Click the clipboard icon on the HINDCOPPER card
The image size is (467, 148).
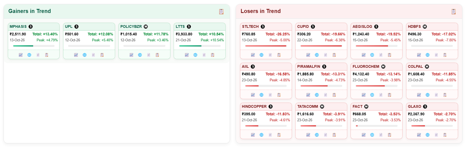pyautogui.click(x=279, y=135)
